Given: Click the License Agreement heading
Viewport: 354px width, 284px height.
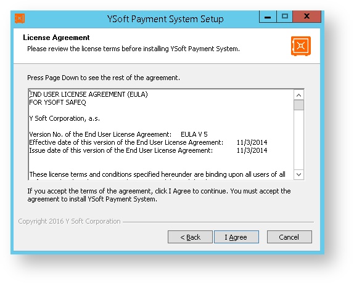Looking at the screenshot, I should (x=56, y=38).
